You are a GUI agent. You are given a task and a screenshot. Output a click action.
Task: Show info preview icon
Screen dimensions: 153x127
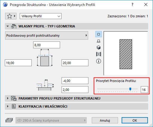[99, 61]
